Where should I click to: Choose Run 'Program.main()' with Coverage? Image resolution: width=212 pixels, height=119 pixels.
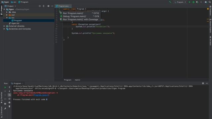80,20
